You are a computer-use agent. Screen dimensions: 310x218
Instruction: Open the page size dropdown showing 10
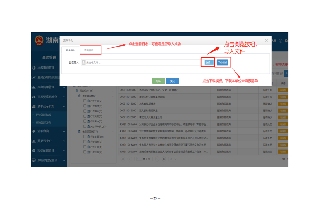point(173,159)
